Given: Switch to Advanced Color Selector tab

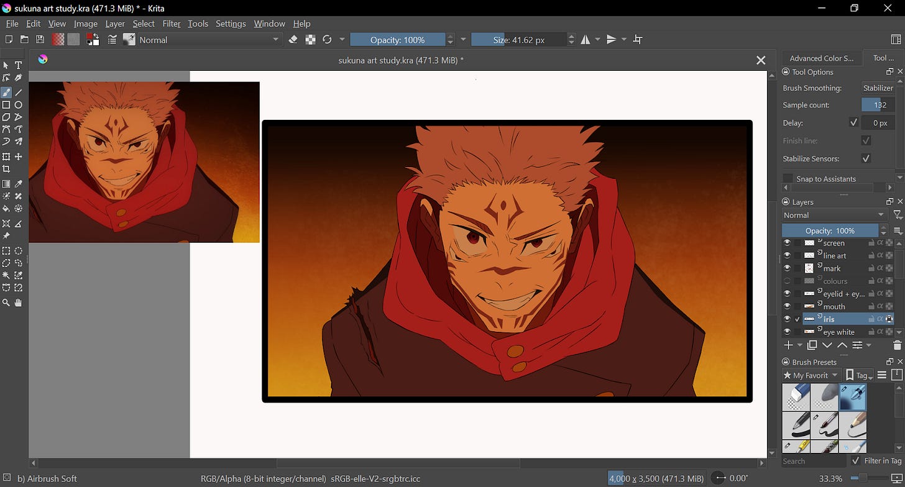Looking at the screenshot, I should tap(822, 58).
